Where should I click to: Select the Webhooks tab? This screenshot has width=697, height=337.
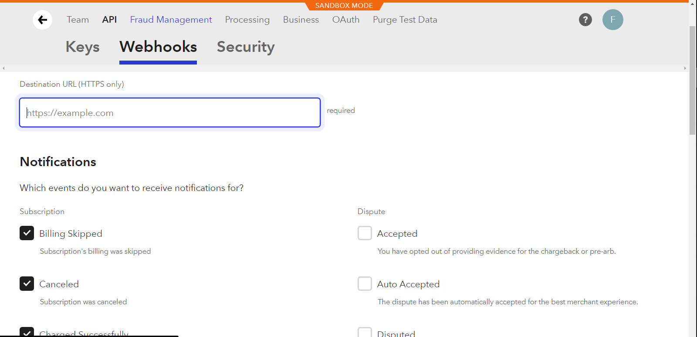[x=158, y=47]
